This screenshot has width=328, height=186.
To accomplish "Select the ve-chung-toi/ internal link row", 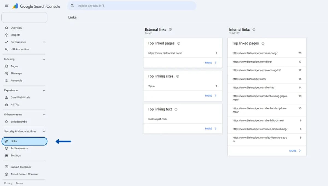I will [267, 70].
